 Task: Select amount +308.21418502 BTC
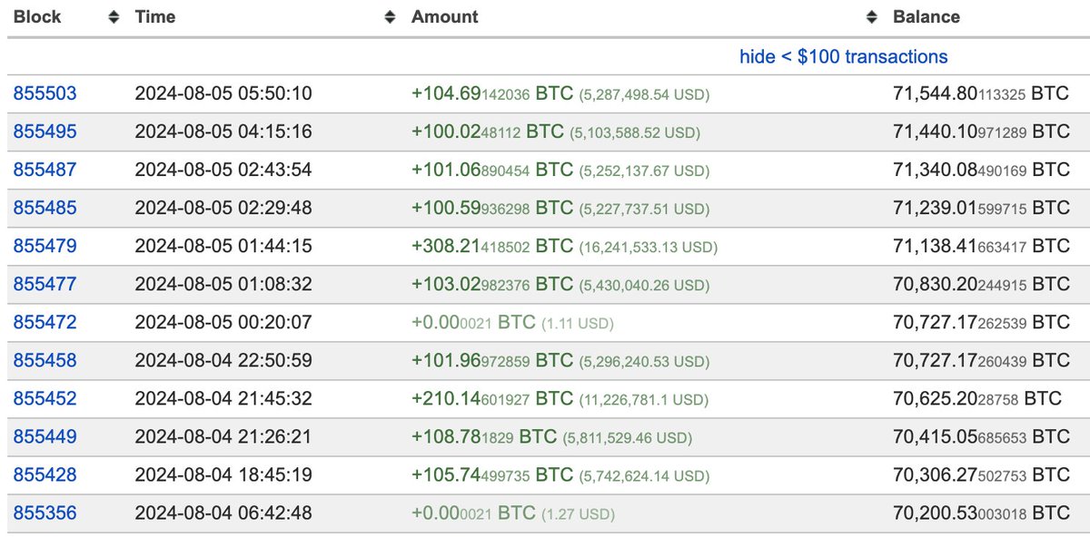492,246
